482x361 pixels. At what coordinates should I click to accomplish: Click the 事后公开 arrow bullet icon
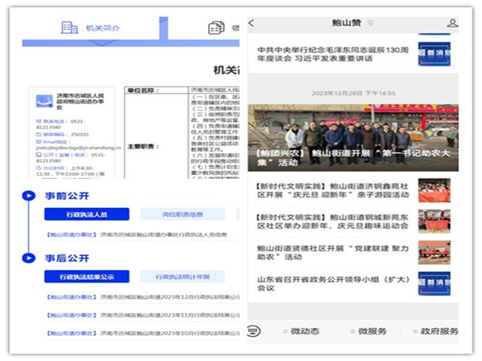pos(29,258)
